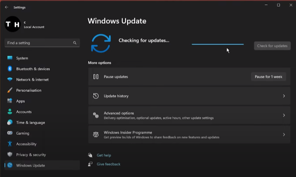Click the More options heading
296x177 pixels.
(100, 62)
